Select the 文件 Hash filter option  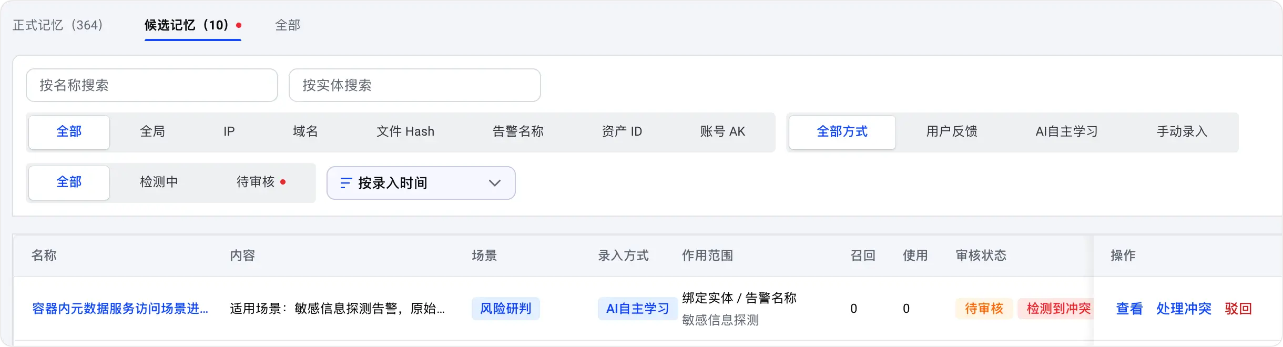(x=405, y=131)
